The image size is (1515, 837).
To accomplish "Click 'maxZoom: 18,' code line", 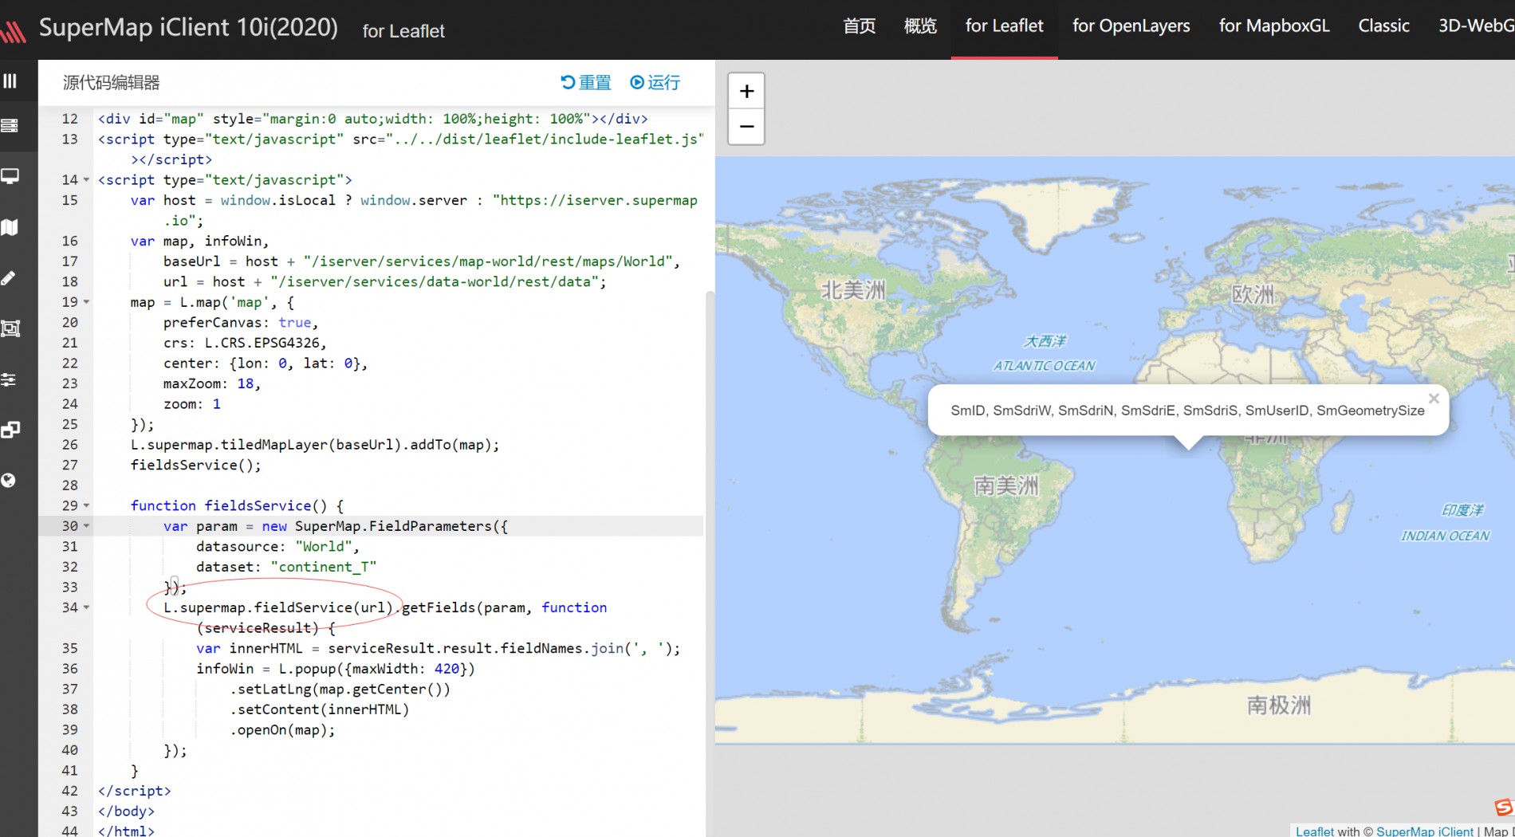I will click(212, 383).
